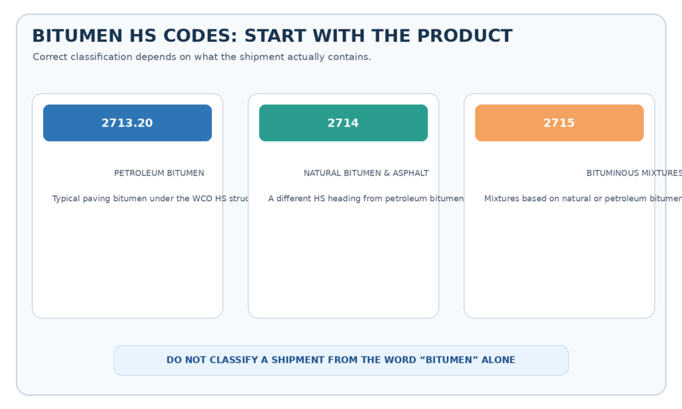This screenshot has height=409, width=682.
Task: Select the BITUMINOUS MIXTURES label
Action: click(634, 173)
